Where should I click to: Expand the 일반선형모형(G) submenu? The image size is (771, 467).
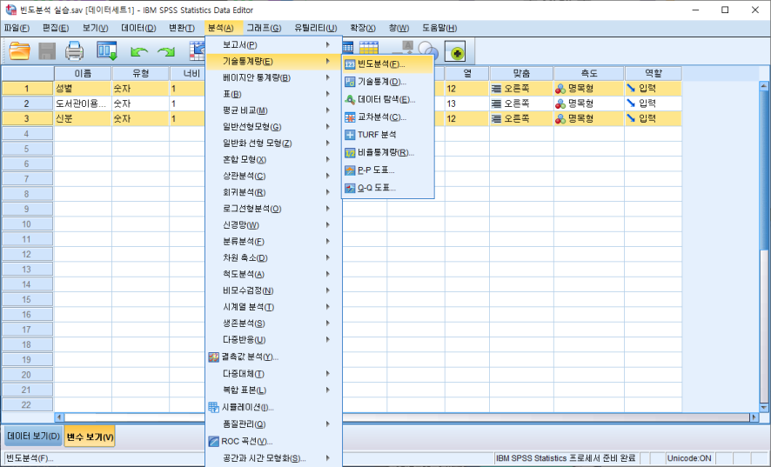click(273, 127)
